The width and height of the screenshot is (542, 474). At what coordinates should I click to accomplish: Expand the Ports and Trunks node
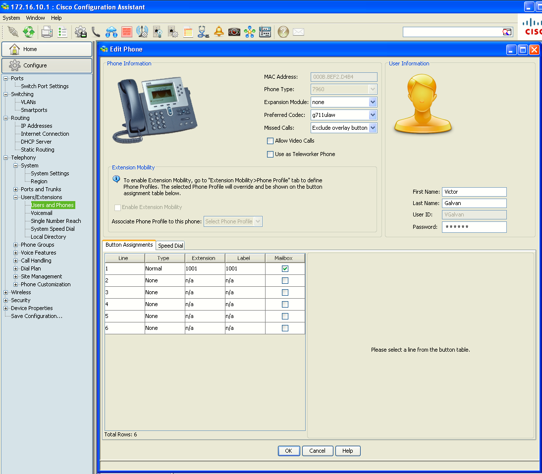(15, 190)
